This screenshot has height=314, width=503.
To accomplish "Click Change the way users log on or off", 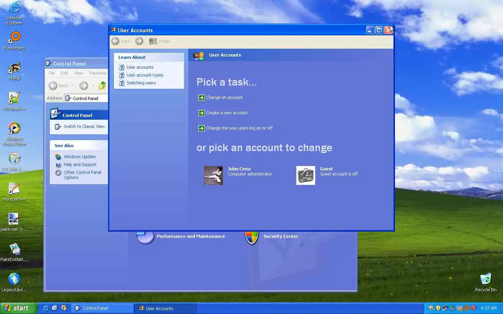I will [x=239, y=128].
